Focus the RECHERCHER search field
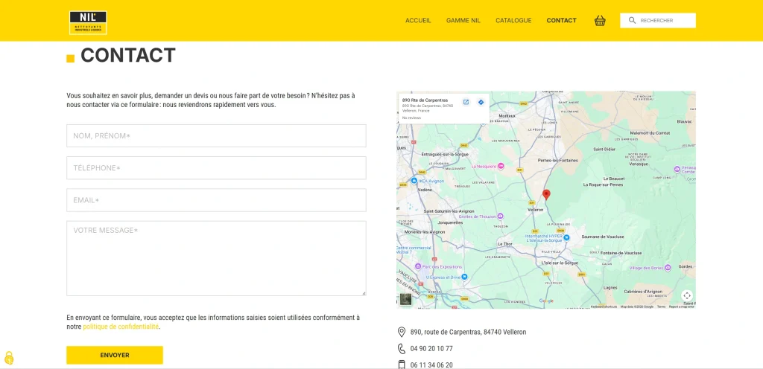763x369 pixels. [658, 20]
